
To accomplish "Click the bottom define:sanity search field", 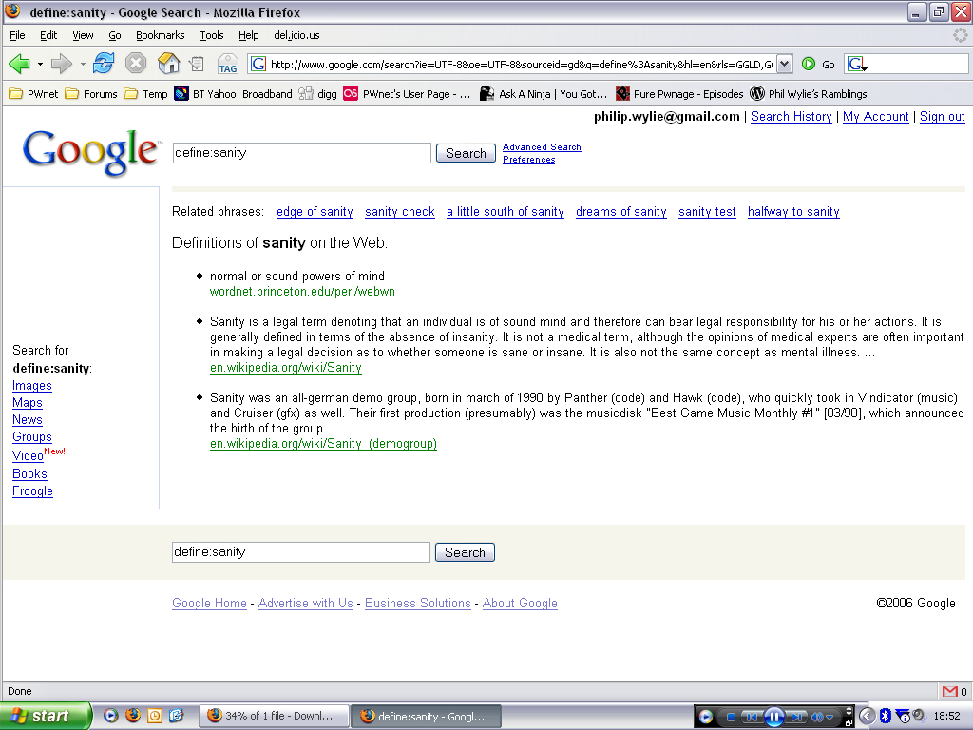I will (x=300, y=552).
